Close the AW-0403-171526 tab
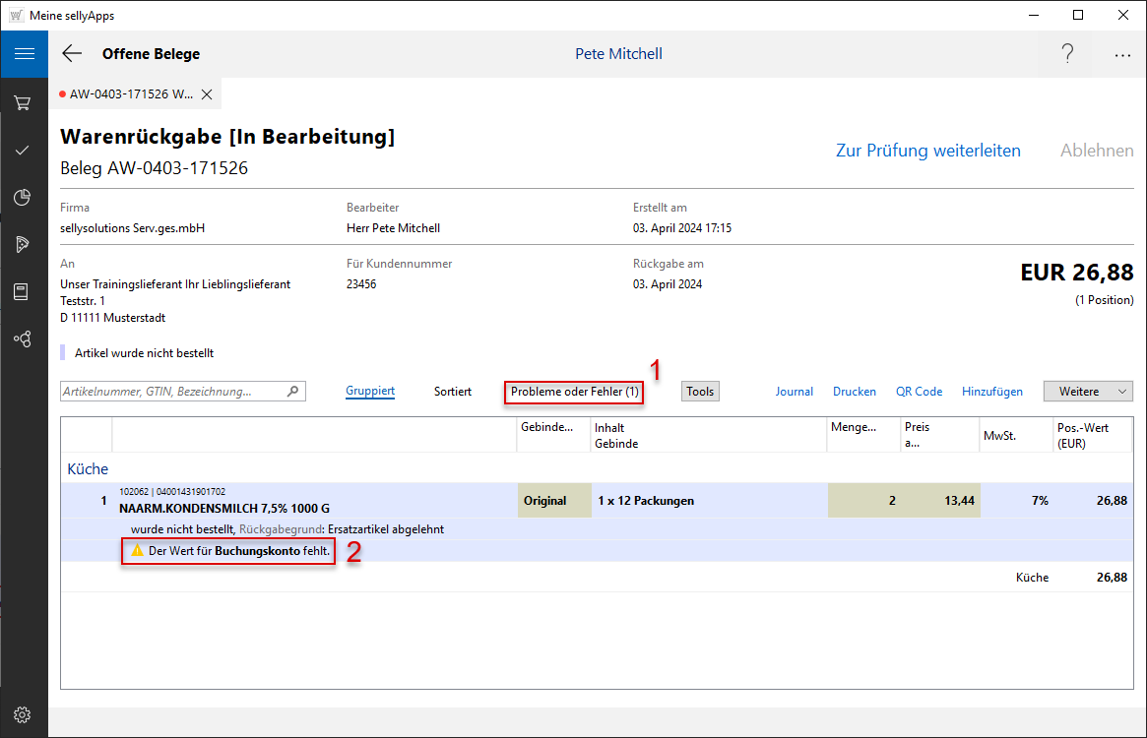 (207, 94)
